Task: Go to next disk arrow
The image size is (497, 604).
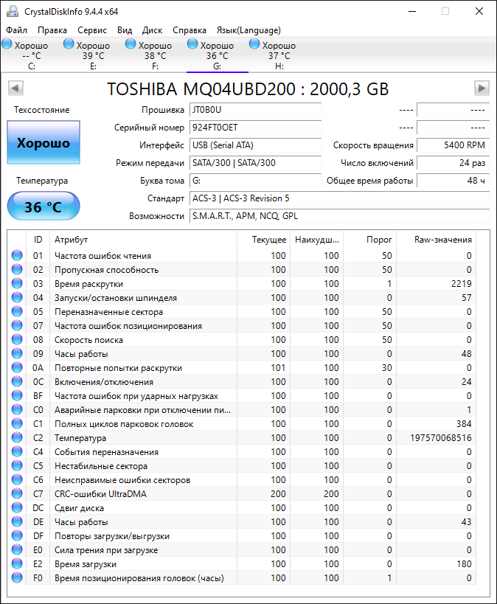Action: pyautogui.click(x=482, y=88)
